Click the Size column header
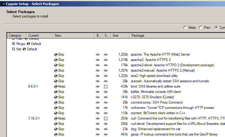This screenshot has width=225, height=137. click(x=120, y=36)
